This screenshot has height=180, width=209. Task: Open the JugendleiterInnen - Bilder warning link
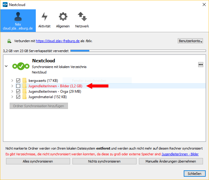point(180,154)
